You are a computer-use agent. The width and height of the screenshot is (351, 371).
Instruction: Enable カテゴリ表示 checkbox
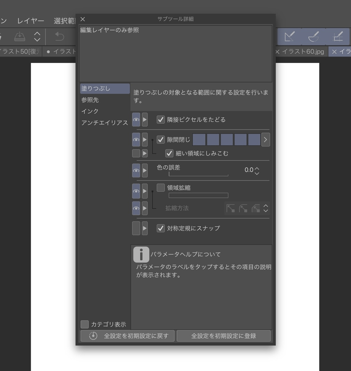85,324
